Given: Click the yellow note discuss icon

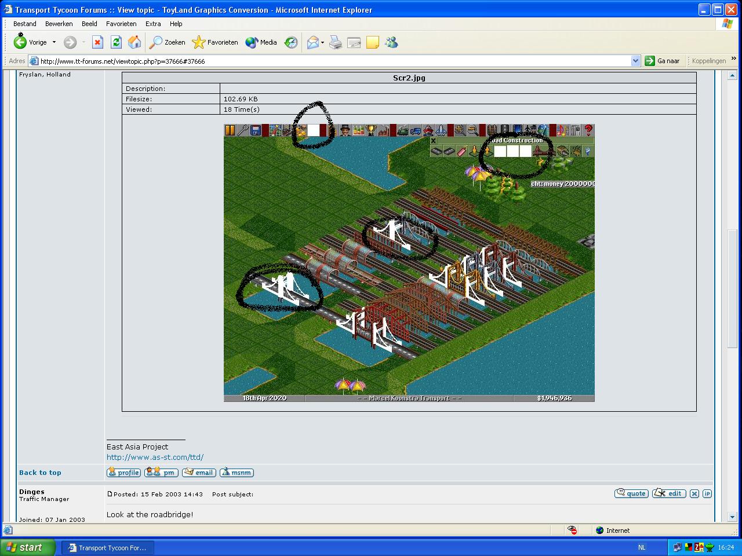Looking at the screenshot, I should coord(373,42).
